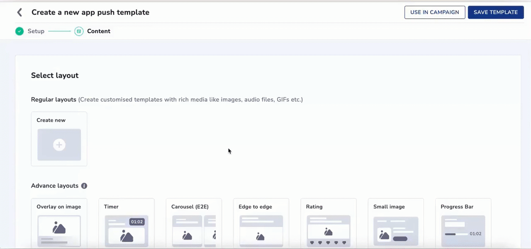Image resolution: width=531 pixels, height=249 pixels.
Task: Click the SAVE TEMPLATE button
Action: pyautogui.click(x=495, y=12)
